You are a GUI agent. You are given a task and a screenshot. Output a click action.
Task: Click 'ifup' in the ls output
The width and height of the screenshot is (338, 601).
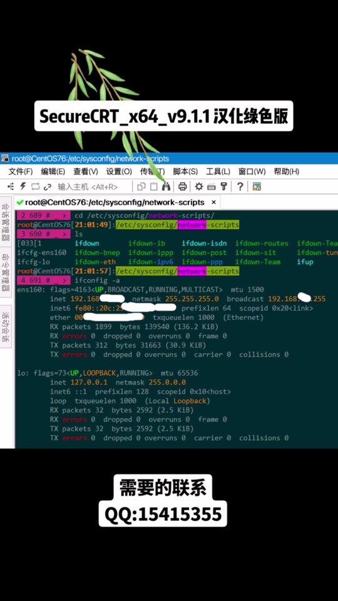[x=305, y=262]
